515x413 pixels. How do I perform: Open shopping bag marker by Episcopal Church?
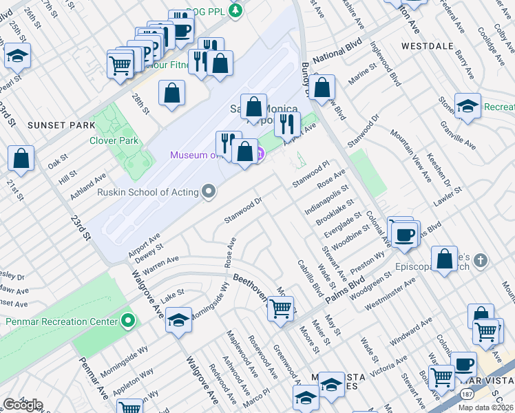(x=444, y=260)
